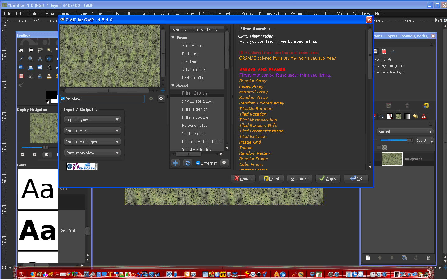The height and width of the screenshot is (279, 447).
Task: Select the Clone stamp tool in Toolbox
Action: coord(49,76)
